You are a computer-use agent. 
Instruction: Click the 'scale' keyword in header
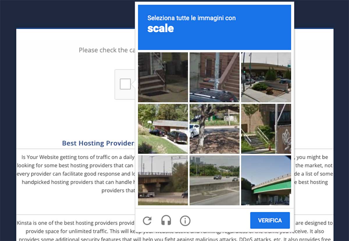pyautogui.click(x=161, y=28)
